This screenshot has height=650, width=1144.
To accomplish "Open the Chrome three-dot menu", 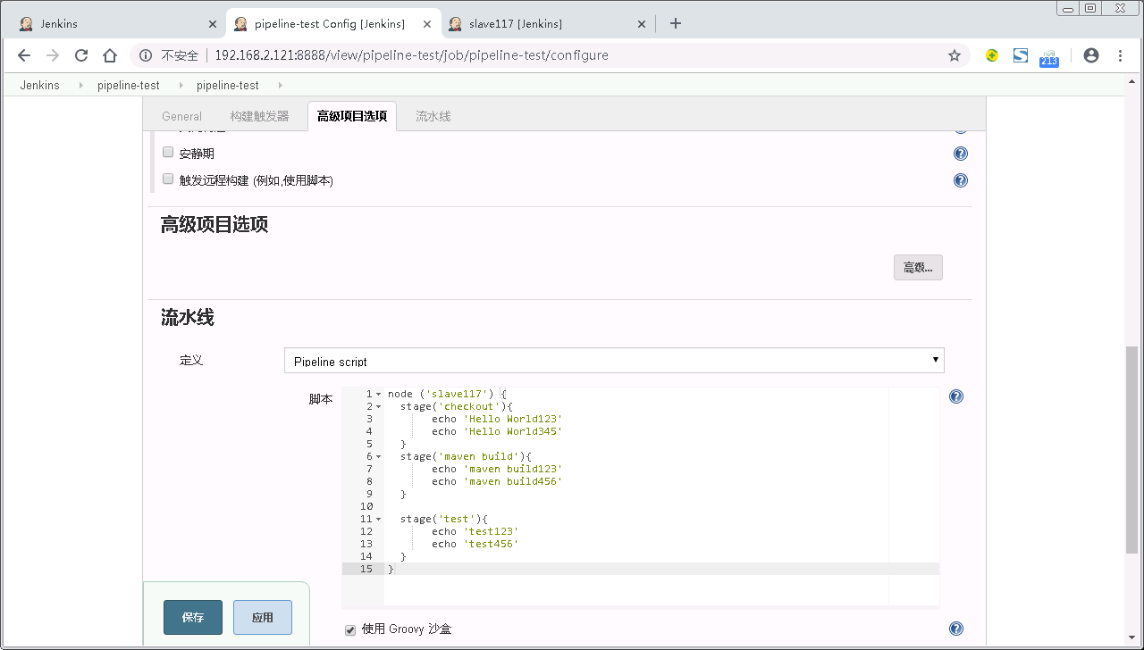I will pos(1120,55).
